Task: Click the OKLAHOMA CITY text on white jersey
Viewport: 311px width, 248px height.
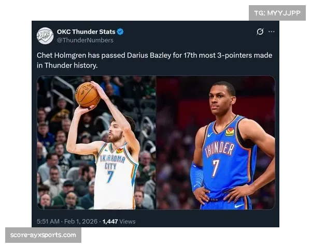Action: 112,163
